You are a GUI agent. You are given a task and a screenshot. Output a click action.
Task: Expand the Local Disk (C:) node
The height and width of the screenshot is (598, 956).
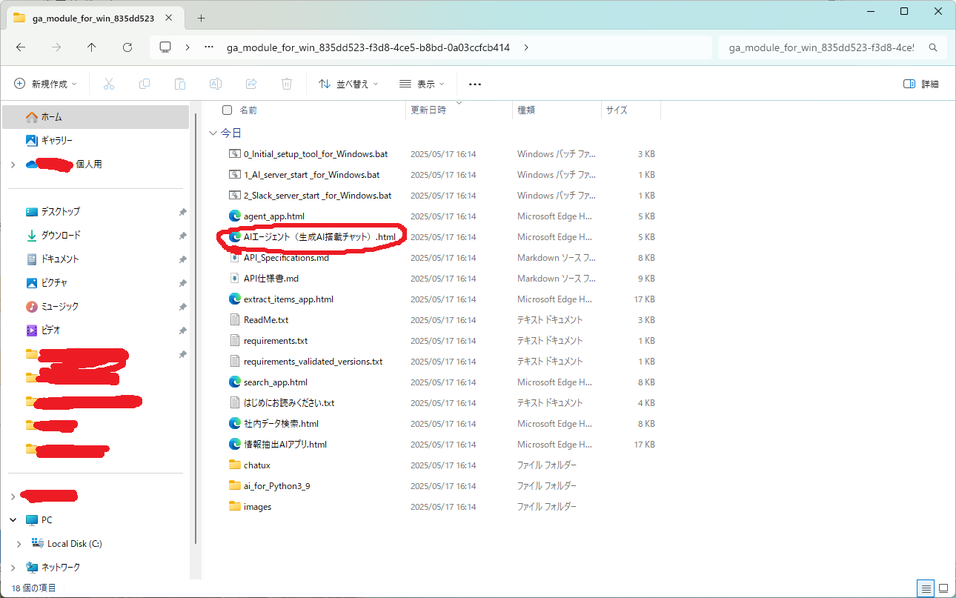click(x=19, y=544)
